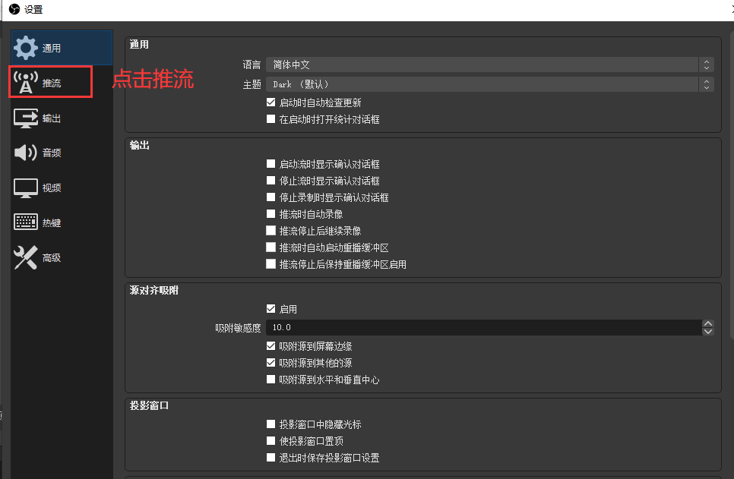Click the broadcast antenna icon for 推流
The width and height of the screenshot is (734, 479).
[25, 83]
